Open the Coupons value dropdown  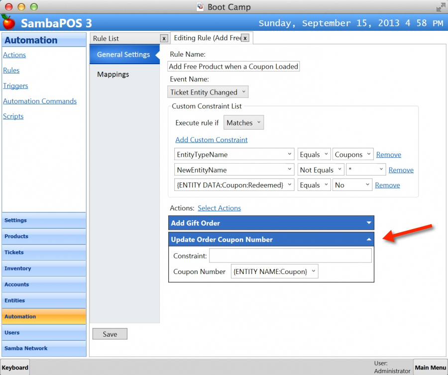pos(353,155)
